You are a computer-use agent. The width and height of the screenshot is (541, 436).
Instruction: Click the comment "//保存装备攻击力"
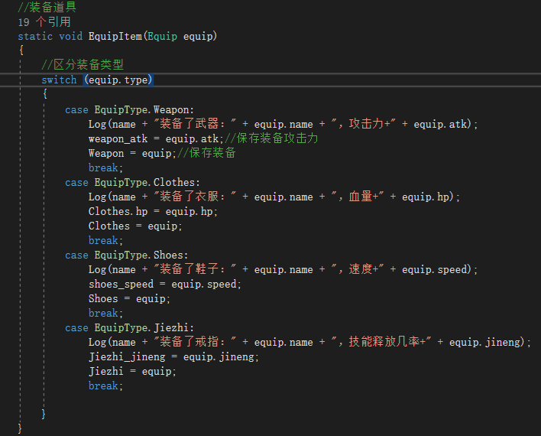pos(271,138)
